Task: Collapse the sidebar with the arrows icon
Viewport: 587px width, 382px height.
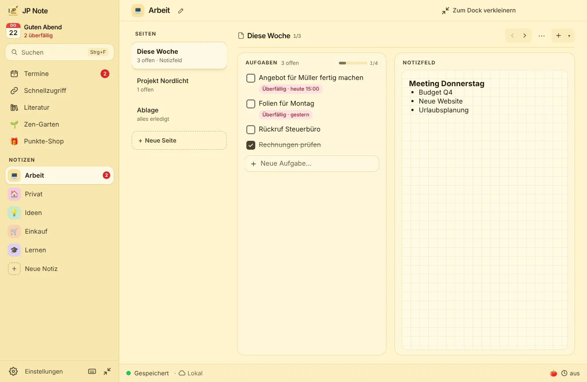Action: 107,371
